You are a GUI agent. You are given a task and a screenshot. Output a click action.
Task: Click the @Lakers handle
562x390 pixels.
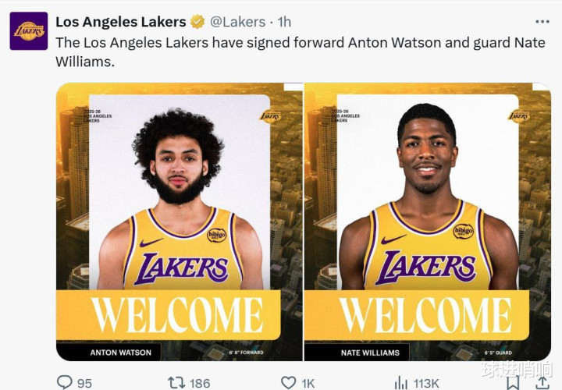click(238, 22)
